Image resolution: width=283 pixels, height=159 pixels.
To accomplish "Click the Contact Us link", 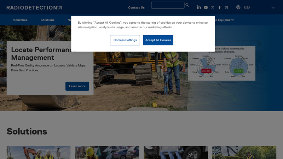I will [x=136, y=7].
